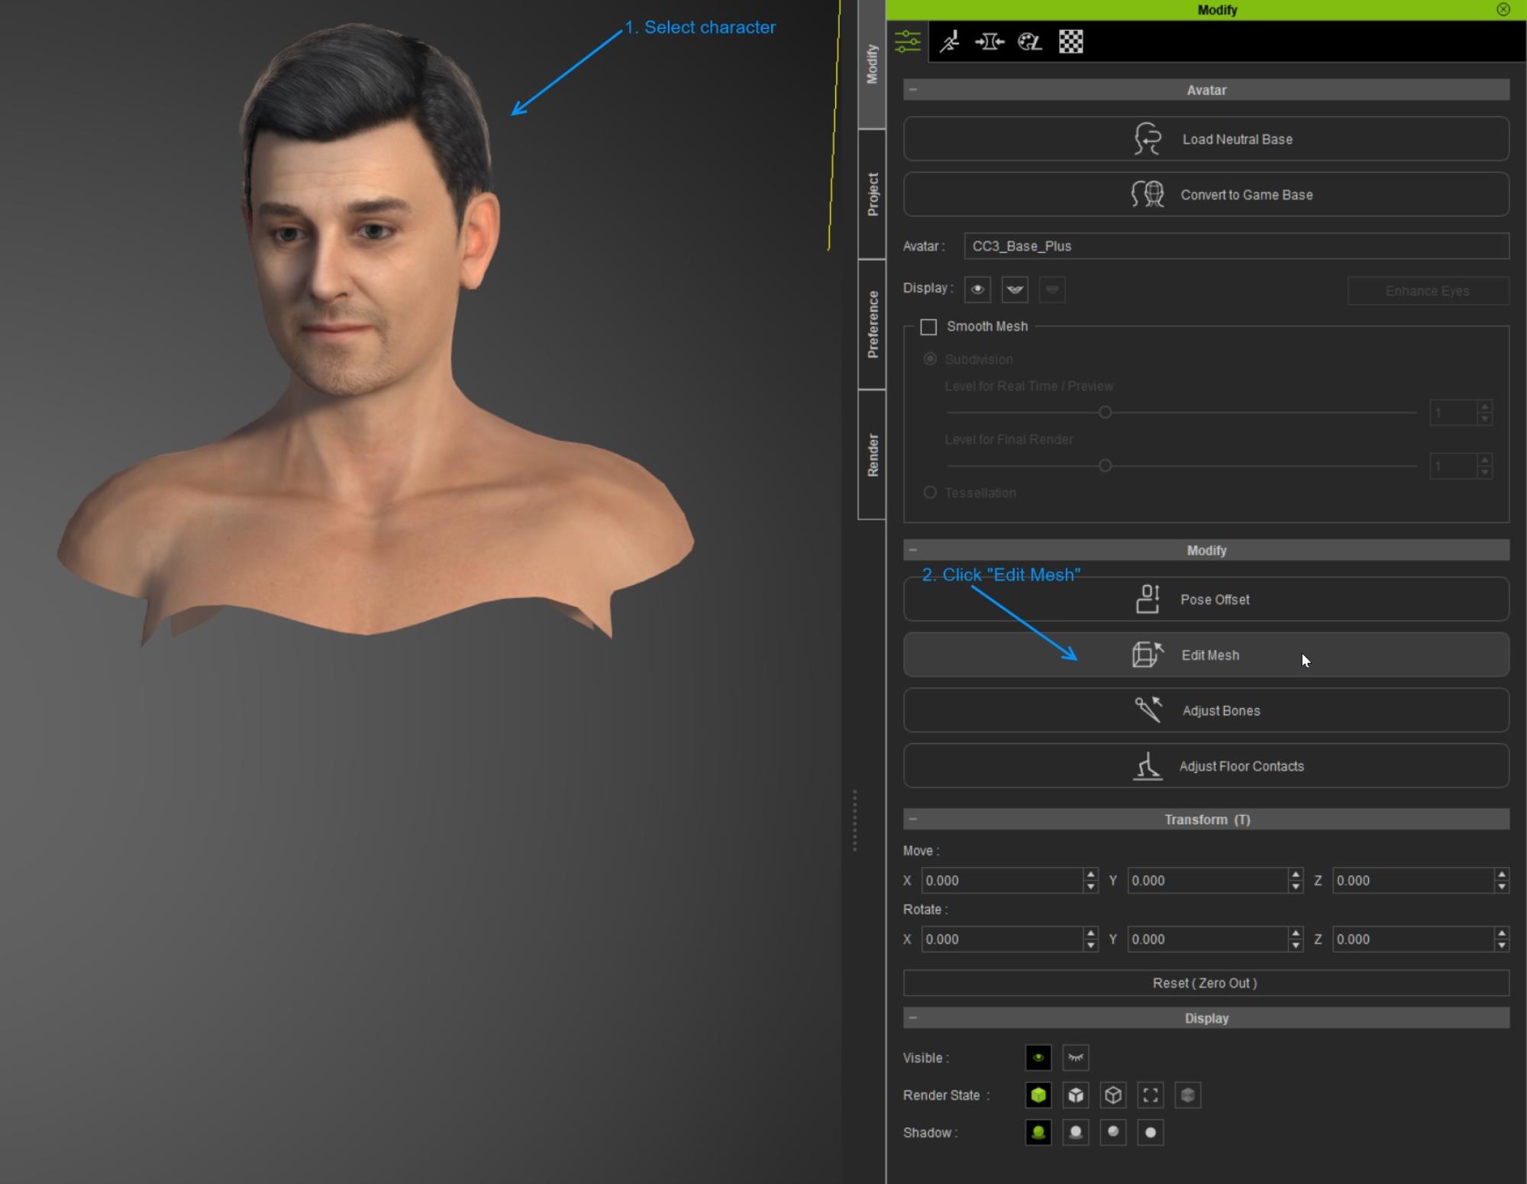Toggle open-mouth teeth display icon
Screen dimensions: 1527x1184
click(x=1015, y=290)
